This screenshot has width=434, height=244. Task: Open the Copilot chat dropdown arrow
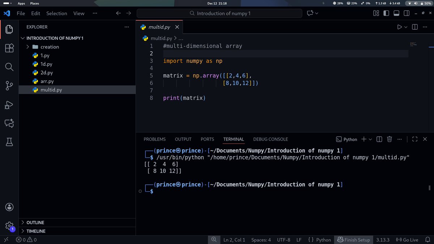tap(317, 13)
